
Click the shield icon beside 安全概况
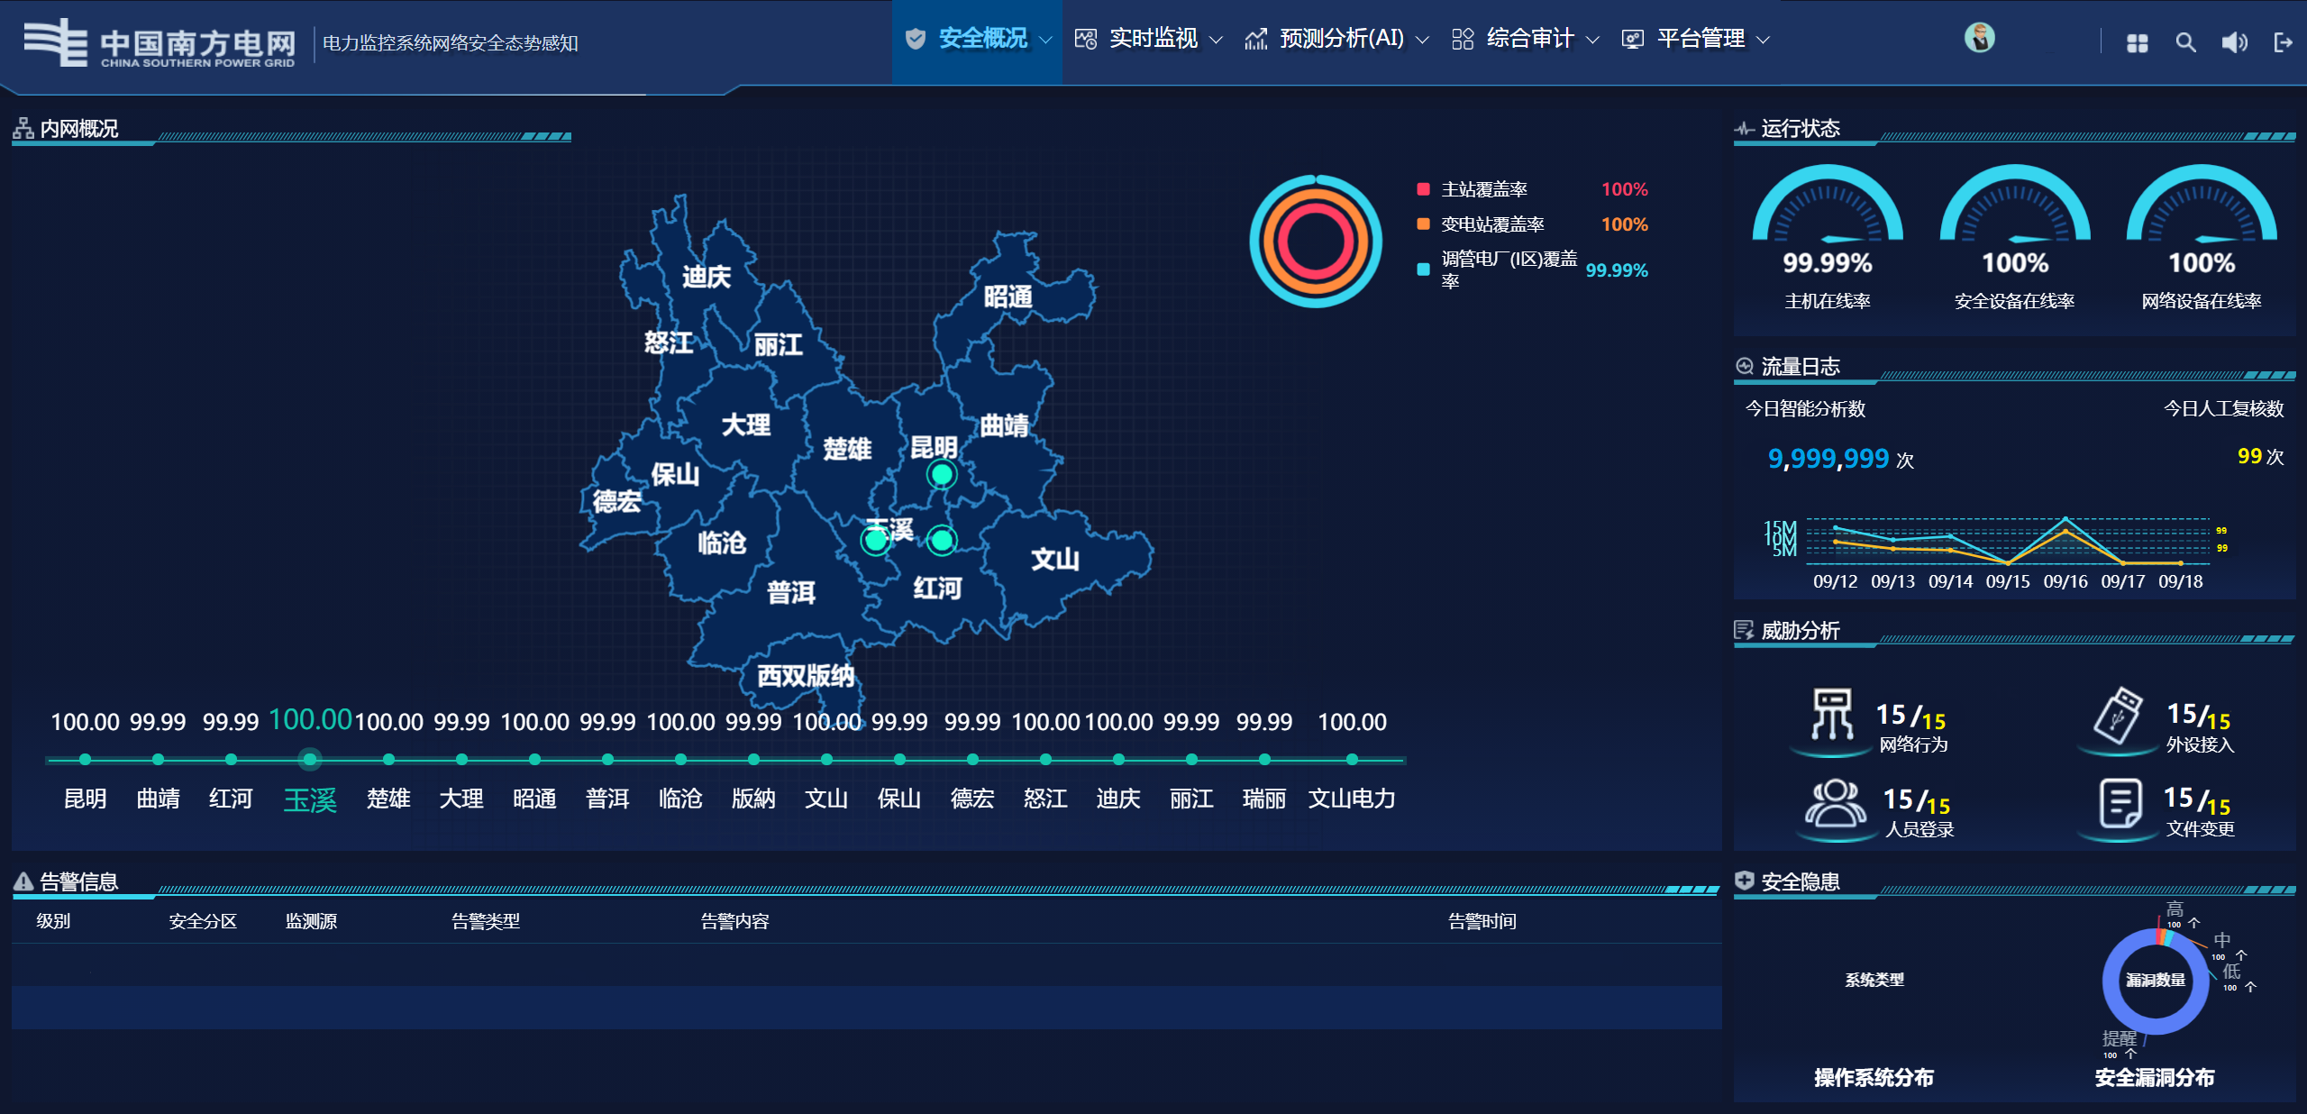(916, 39)
